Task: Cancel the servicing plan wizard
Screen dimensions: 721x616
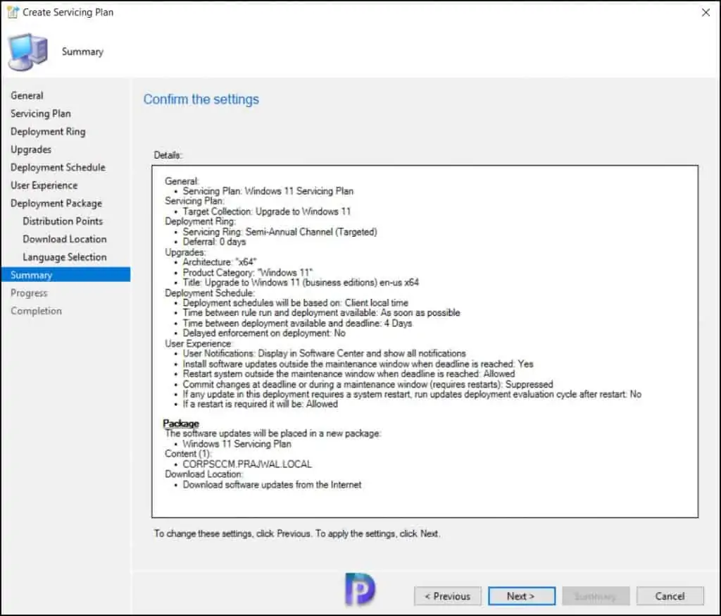Action: (x=670, y=596)
